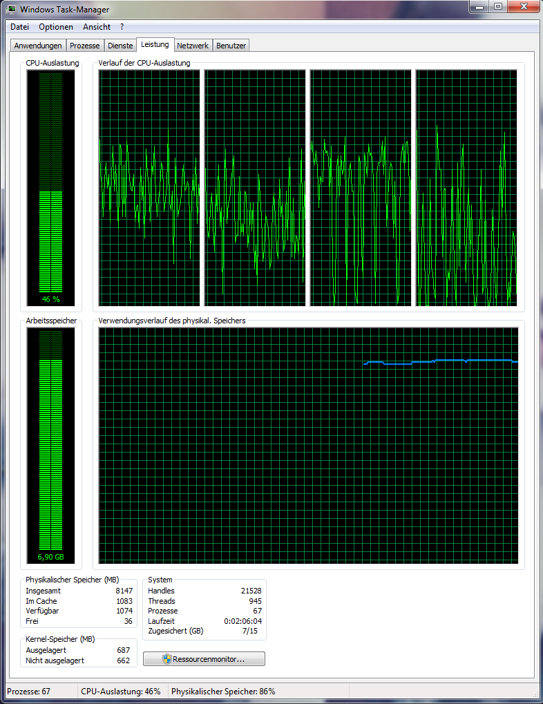This screenshot has height=704, width=543.
Task: Click the fourth CPU core history graph
Action: pyautogui.click(x=466, y=188)
